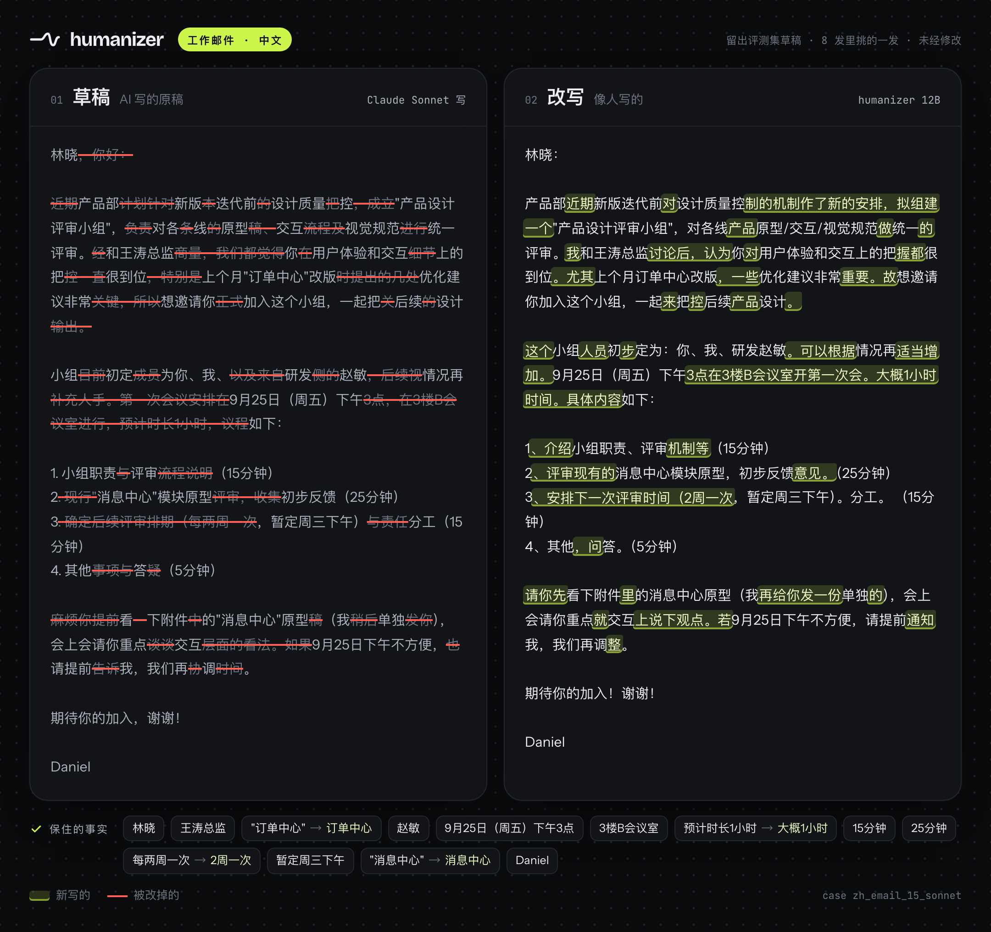This screenshot has height=932, width=991.
Task: Click the Daniel signature in draft panel
Action: (x=70, y=767)
